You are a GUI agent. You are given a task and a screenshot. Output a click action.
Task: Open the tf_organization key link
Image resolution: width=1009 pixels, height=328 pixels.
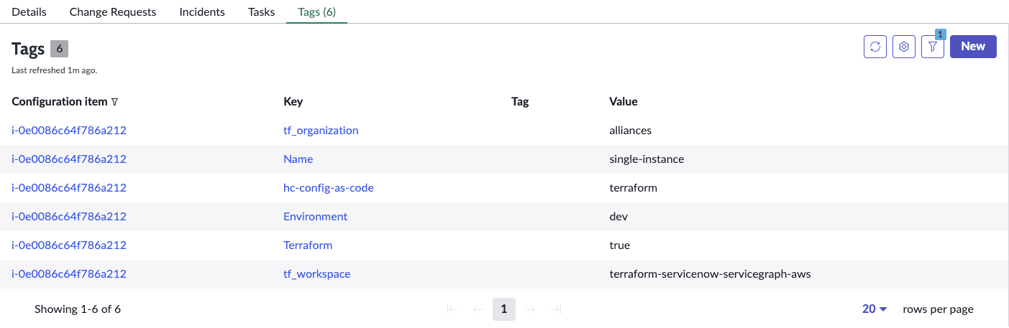click(x=321, y=131)
